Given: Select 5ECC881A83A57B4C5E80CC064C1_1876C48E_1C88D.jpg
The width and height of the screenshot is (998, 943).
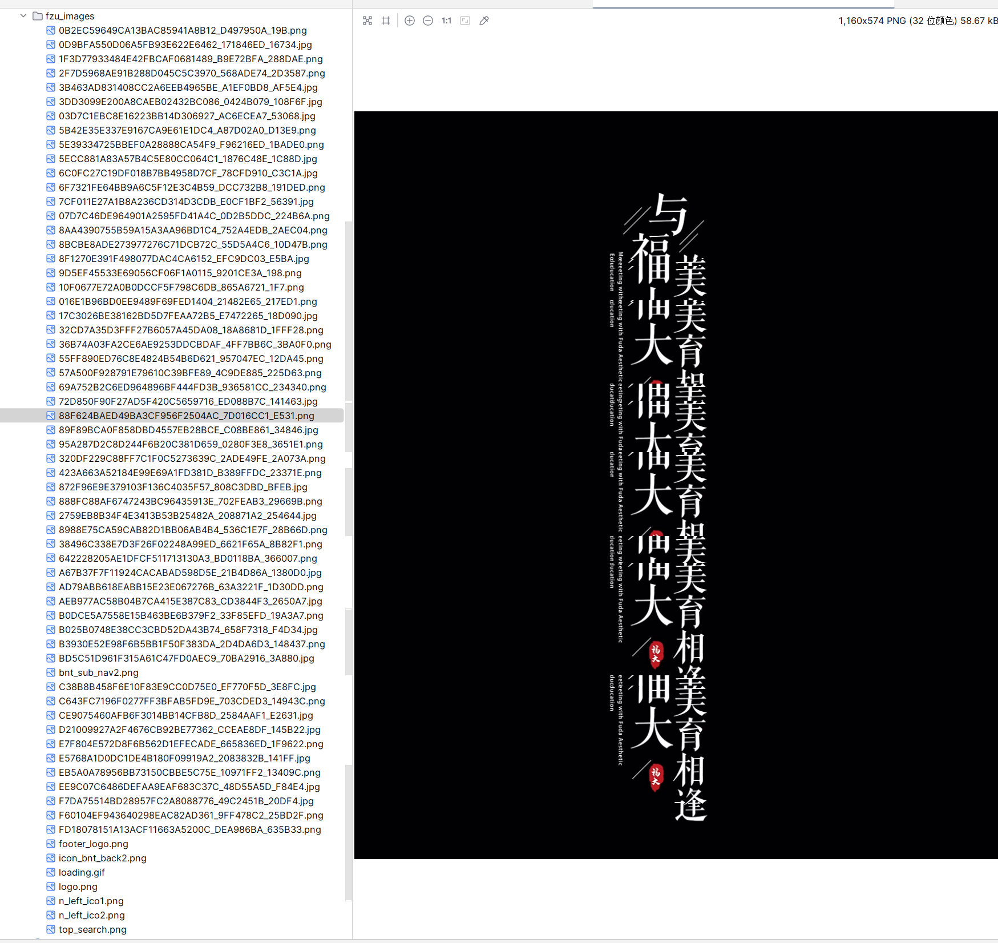Looking at the screenshot, I should click(x=188, y=159).
